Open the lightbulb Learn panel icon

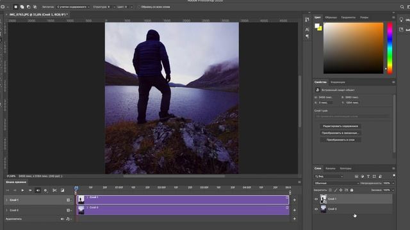[401, 20]
